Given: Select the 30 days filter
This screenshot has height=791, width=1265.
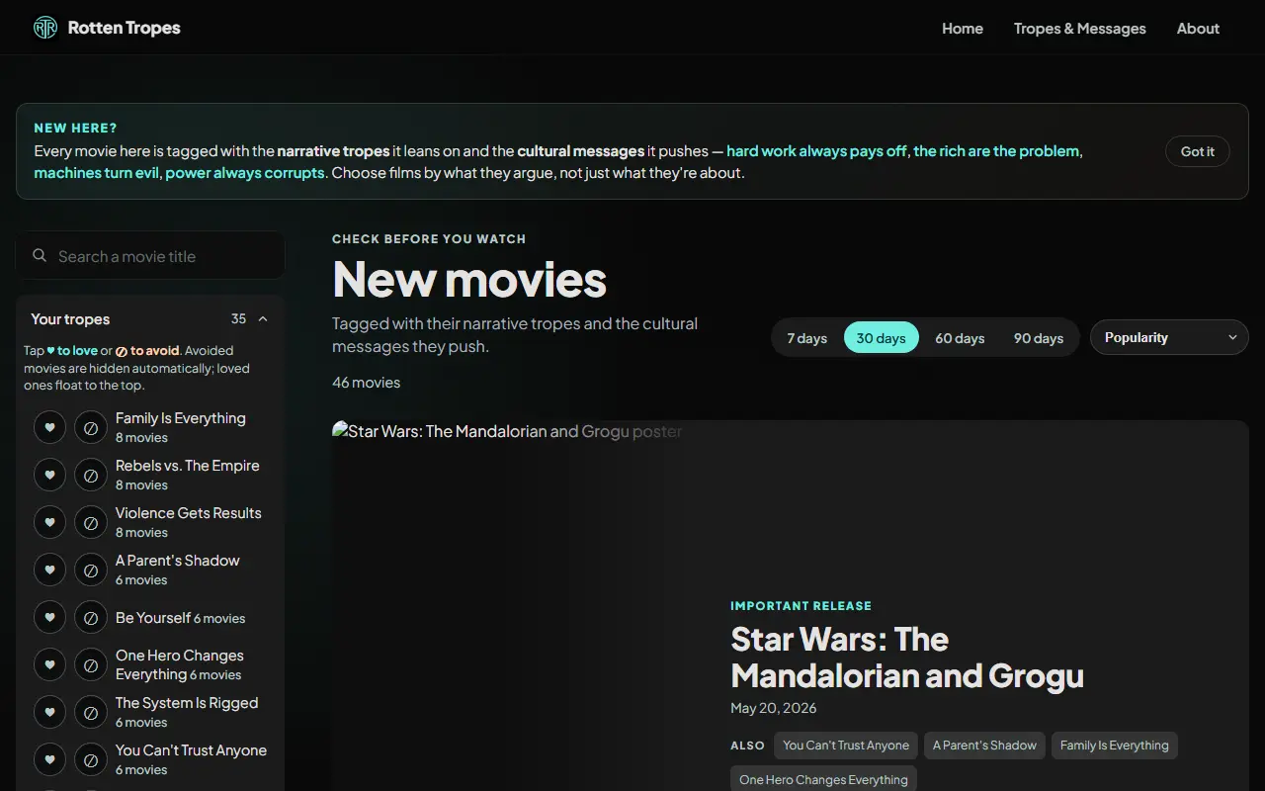Looking at the screenshot, I should [x=881, y=338].
